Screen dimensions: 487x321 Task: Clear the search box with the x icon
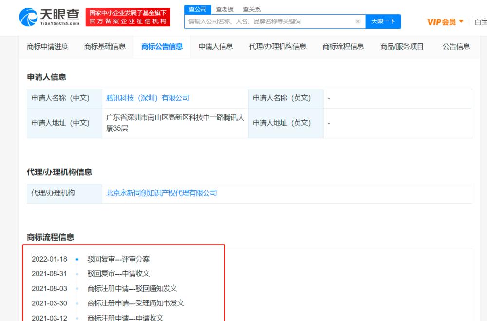(358, 21)
